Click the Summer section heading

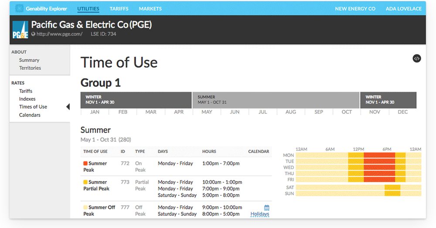[x=95, y=130]
